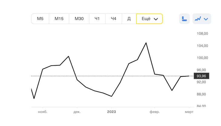Select the M5 timeframe
221x126 pixels.
click(40, 19)
